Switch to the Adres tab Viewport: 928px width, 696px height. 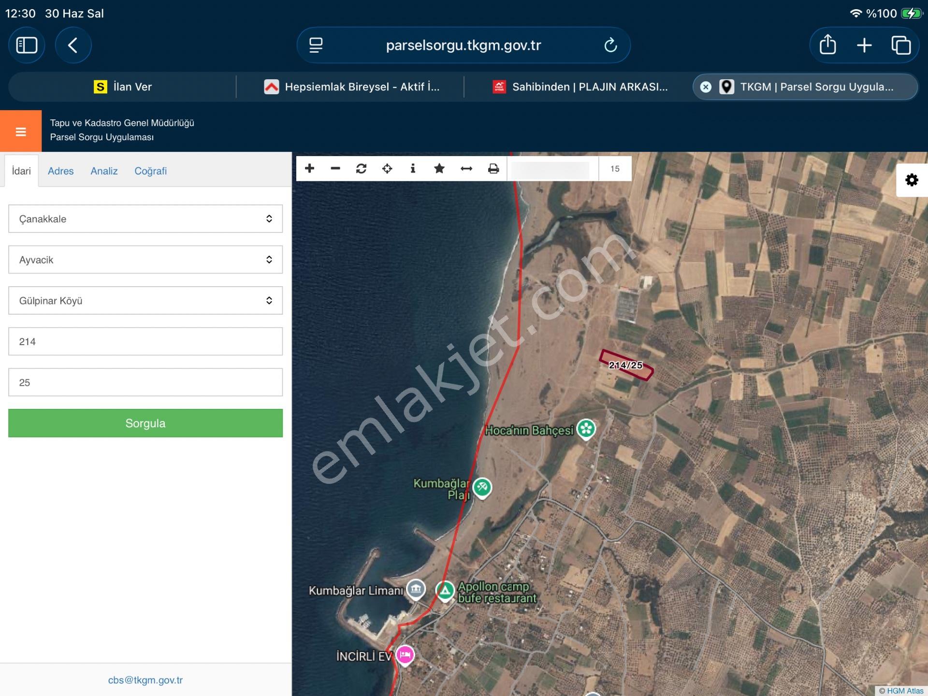61,171
